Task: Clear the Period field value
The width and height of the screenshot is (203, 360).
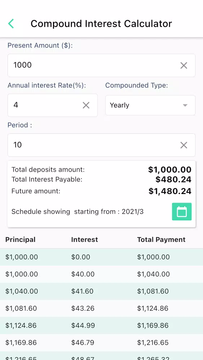Action: 184,145
